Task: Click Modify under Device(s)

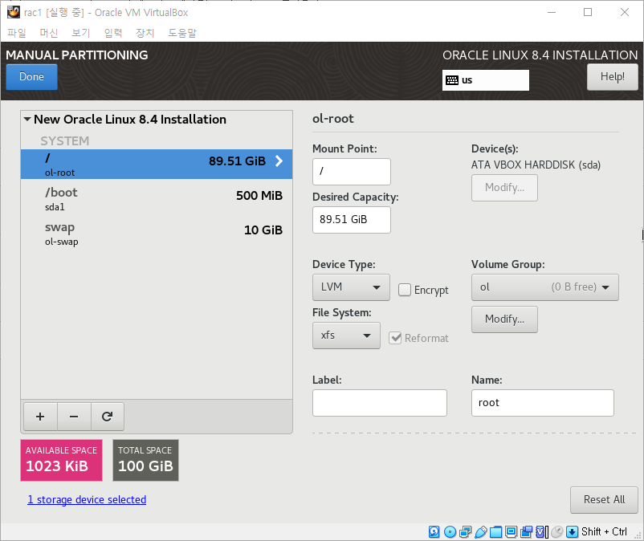Action: click(x=504, y=188)
